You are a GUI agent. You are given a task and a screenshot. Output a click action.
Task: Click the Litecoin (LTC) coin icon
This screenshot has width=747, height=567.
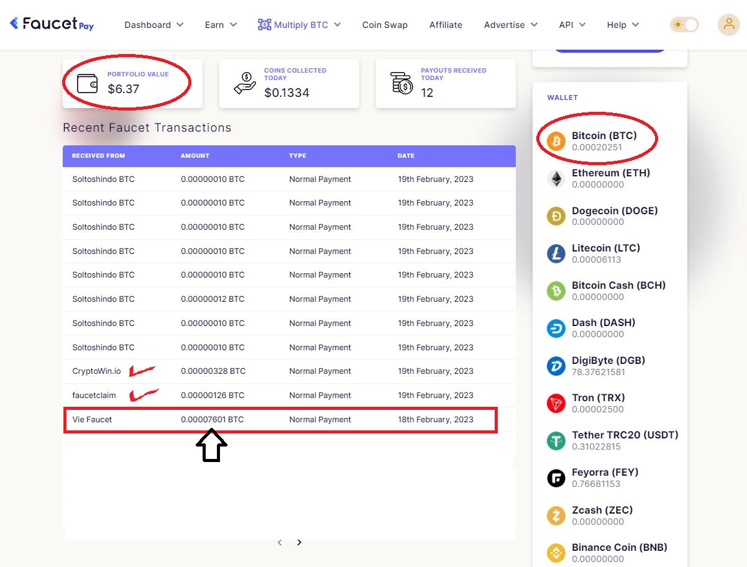(556, 253)
